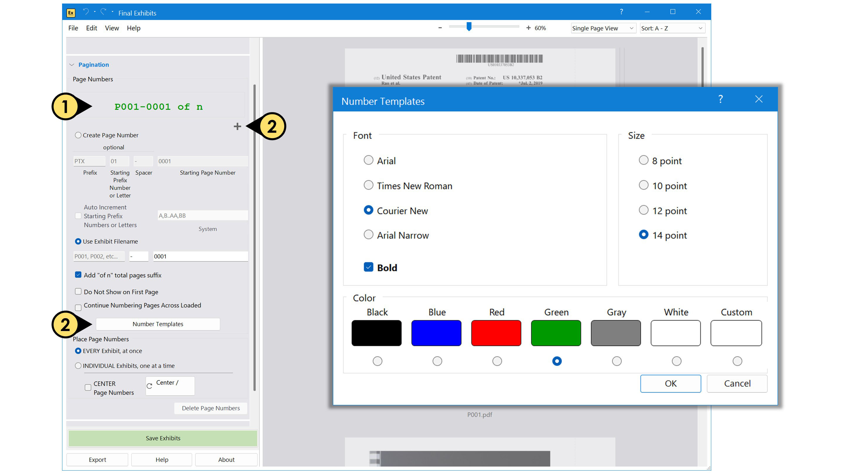The height and width of the screenshot is (473, 843).
Task: Click the Center rotate refresh icon
Action: click(x=150, y=386)
